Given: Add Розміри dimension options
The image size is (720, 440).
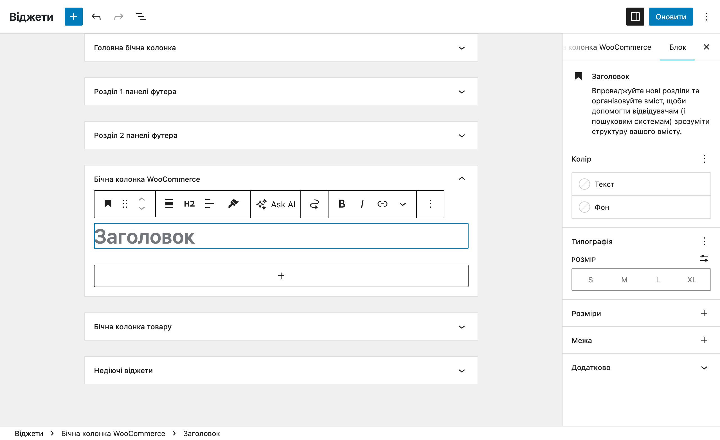Looking at the screenshot, I should [704, 313].
